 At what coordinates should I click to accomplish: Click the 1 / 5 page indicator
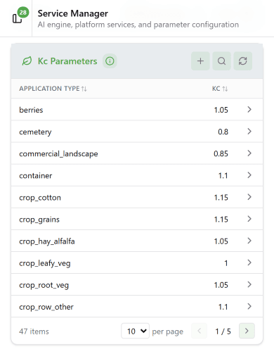tap(223, 331)
